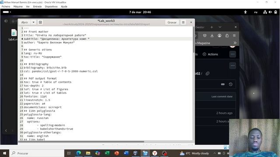Switch keyboard layout ru indicator
The height and width of the screenshot is (157, 280).
point(255,12)
